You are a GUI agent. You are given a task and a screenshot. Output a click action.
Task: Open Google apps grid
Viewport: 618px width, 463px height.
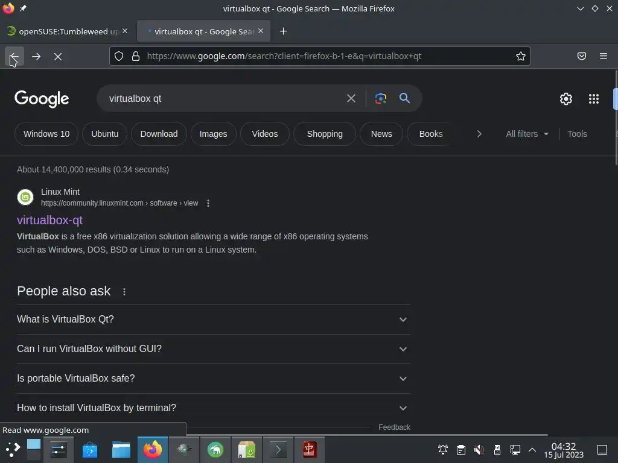(594, 99)
